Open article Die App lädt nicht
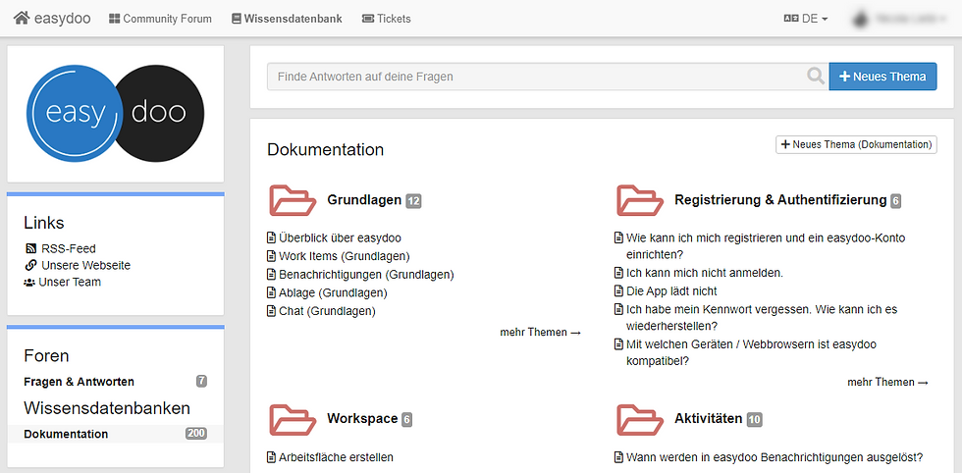The height and width of the screenshot is (473, 962). click(671, 291)
